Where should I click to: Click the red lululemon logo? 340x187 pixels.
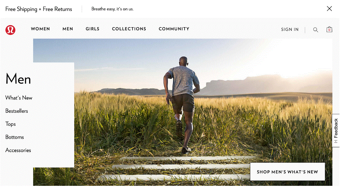tap(11, 30)
